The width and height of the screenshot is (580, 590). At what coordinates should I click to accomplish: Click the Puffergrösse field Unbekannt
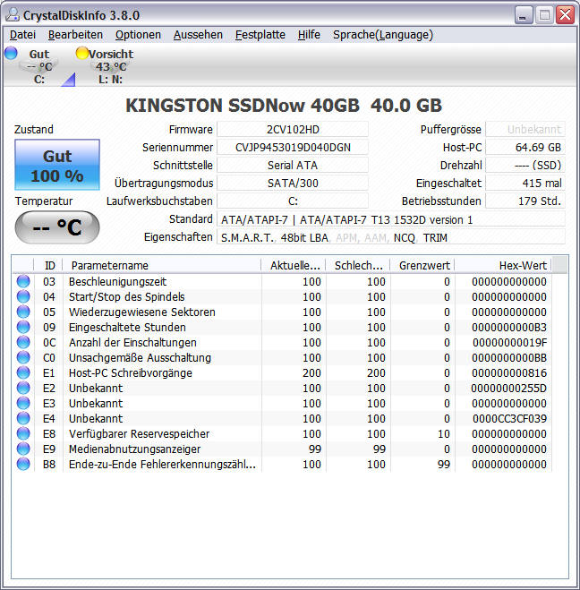[525, 130]
